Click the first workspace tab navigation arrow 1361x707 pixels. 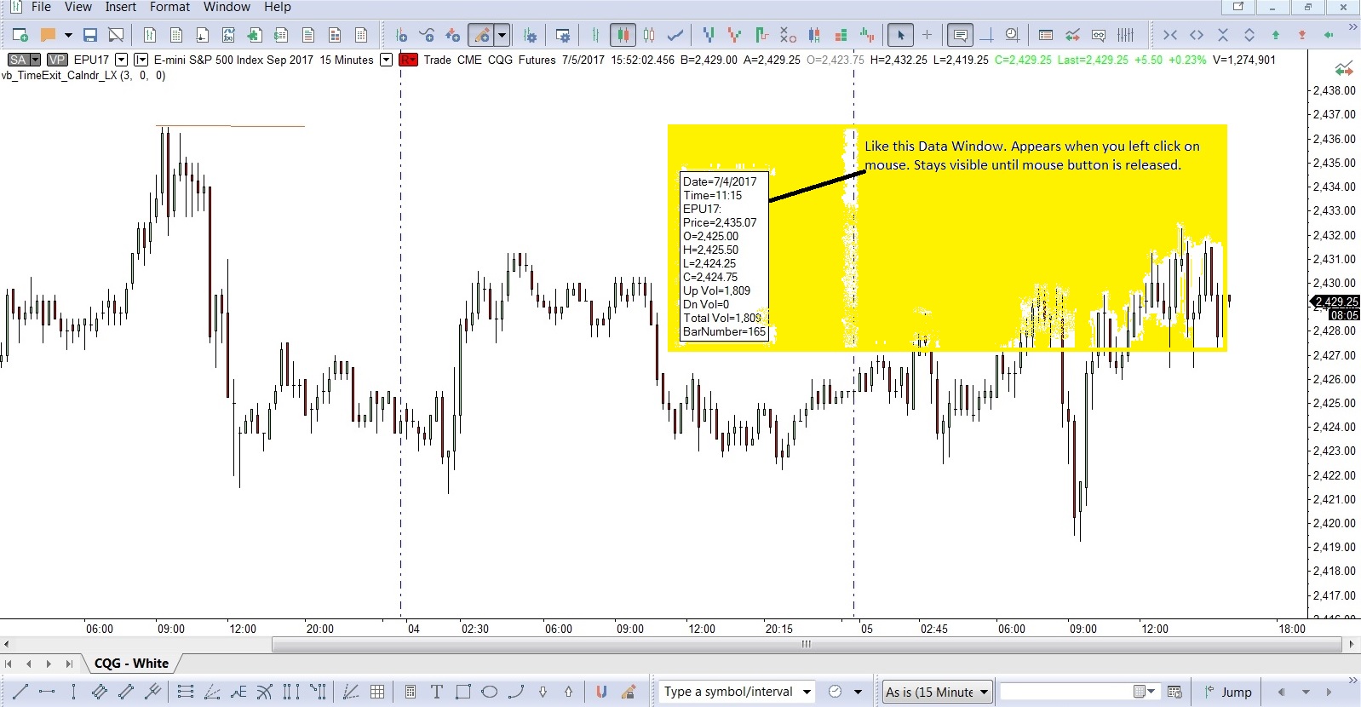pyautogui.click(x=9, y=664)
